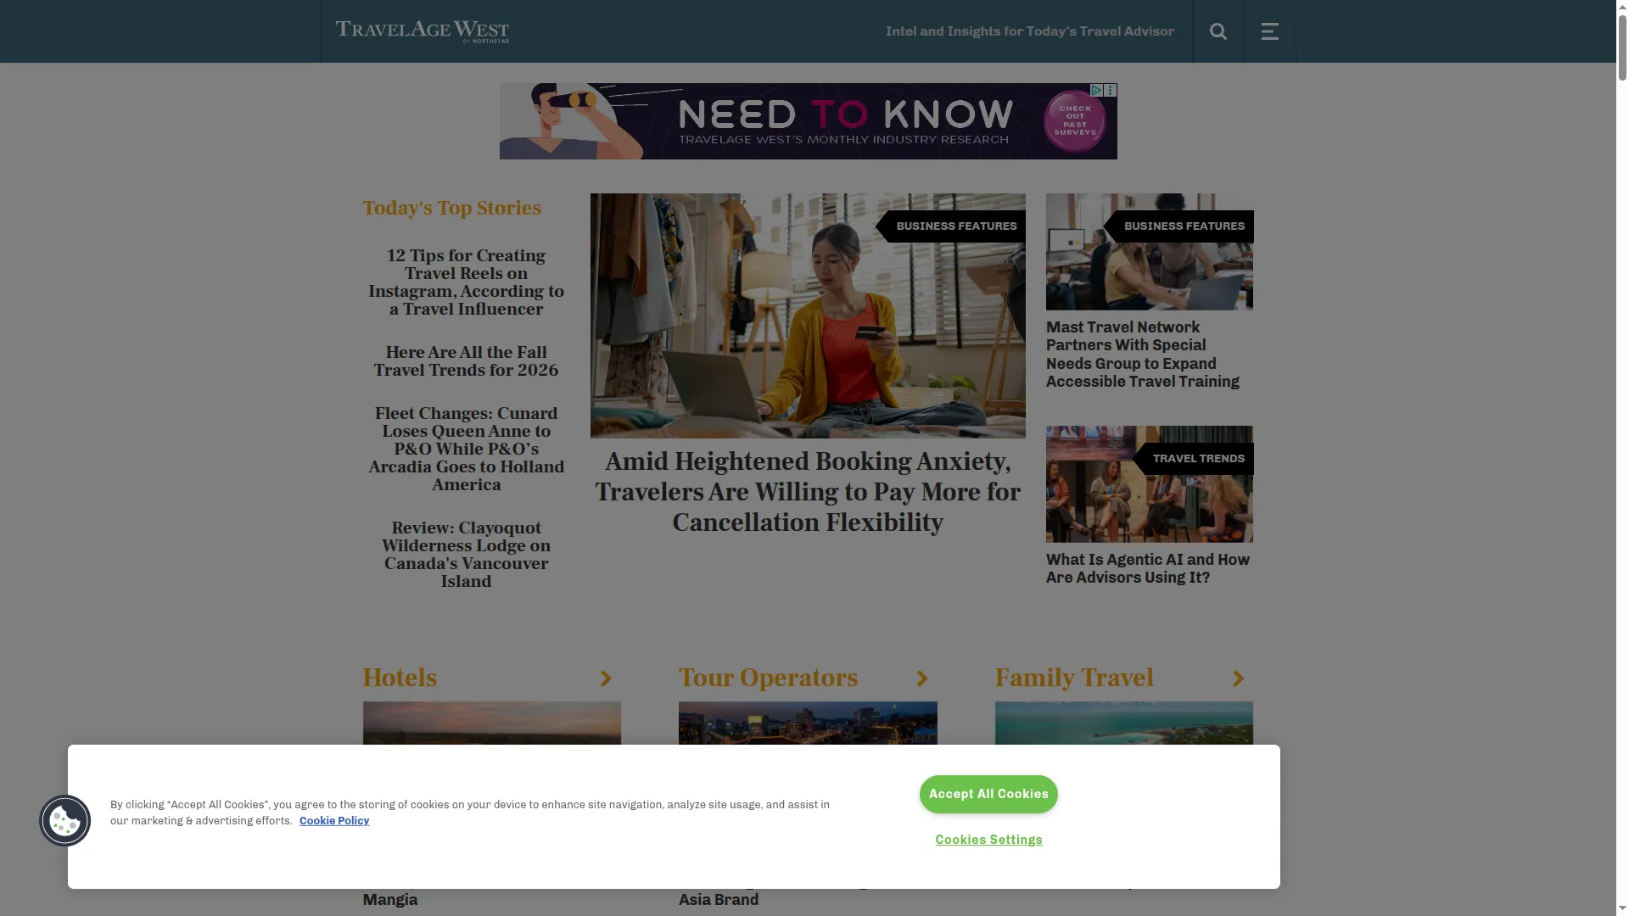Click the Tour Operators city night image
Image resolution: width=1629 pixels, height=916 pixels.
[x=808, y=723]
